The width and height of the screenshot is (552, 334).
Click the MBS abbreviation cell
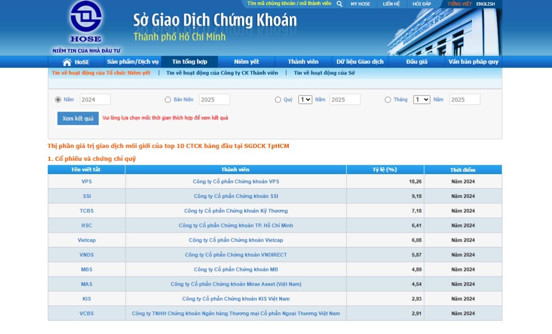point(86,270)
